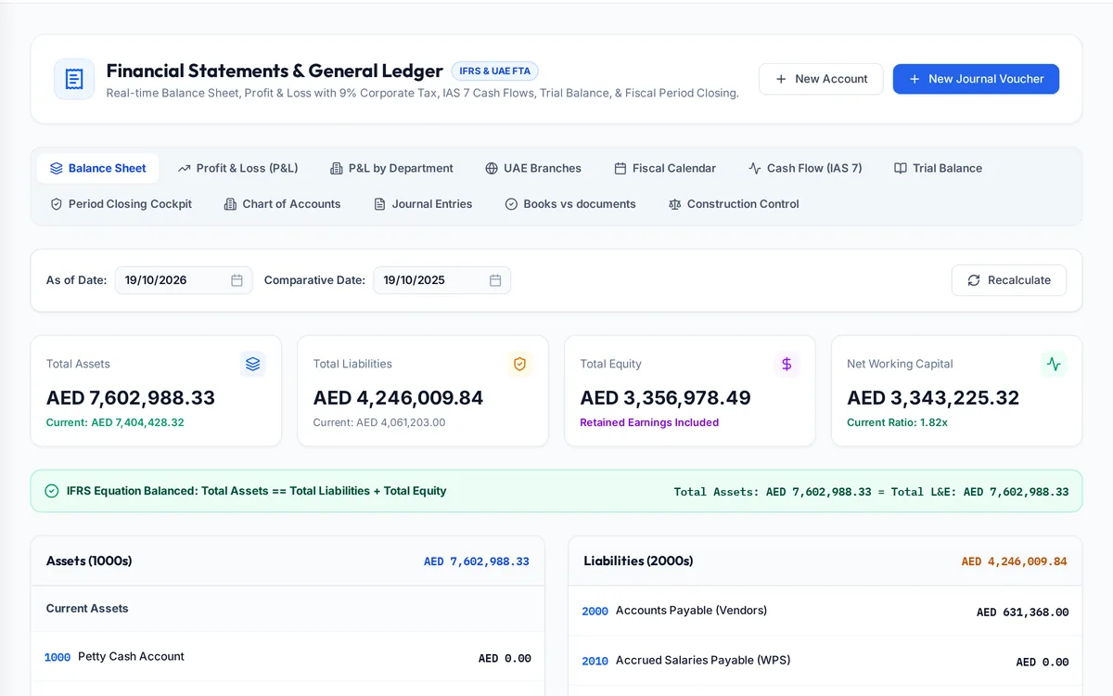This screenshot has height=696, width=1113.
Task: Click the Net Working Capital AED 3,343,225.32 value
Action: (x=933, y=398)
